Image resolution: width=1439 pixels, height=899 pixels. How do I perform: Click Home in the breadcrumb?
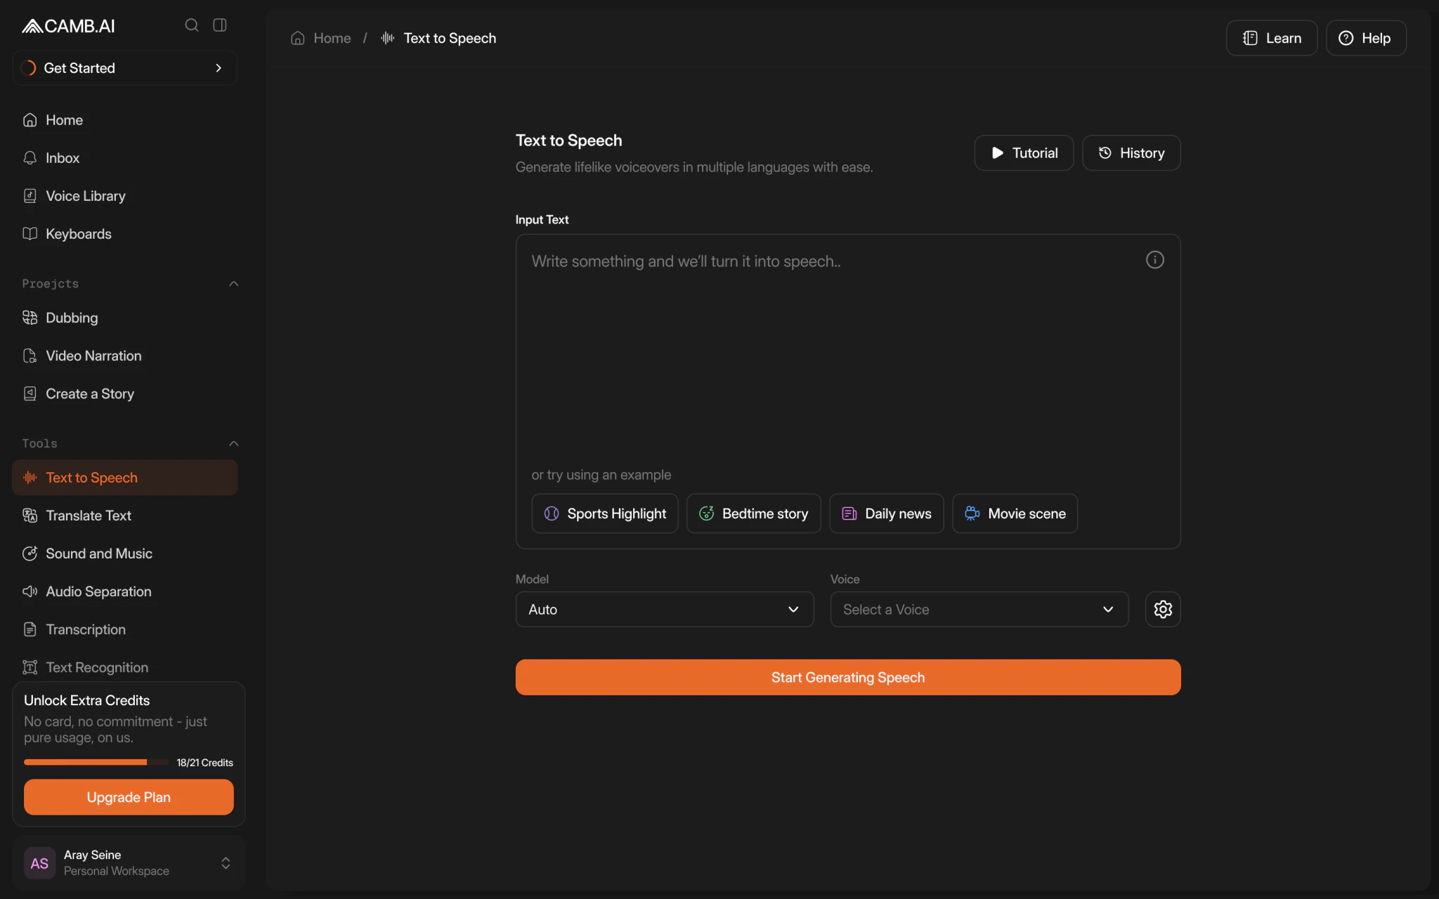point(332,38)
